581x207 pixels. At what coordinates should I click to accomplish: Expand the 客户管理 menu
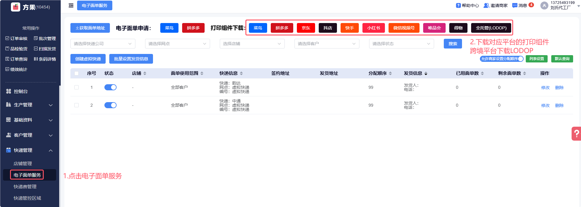[51, 135]
